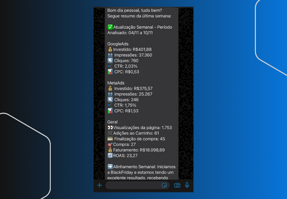The width and height of the screenshot is (287, 199).
Task: Click the target emoji beside Compra: 27
Action: click(110, 144)
